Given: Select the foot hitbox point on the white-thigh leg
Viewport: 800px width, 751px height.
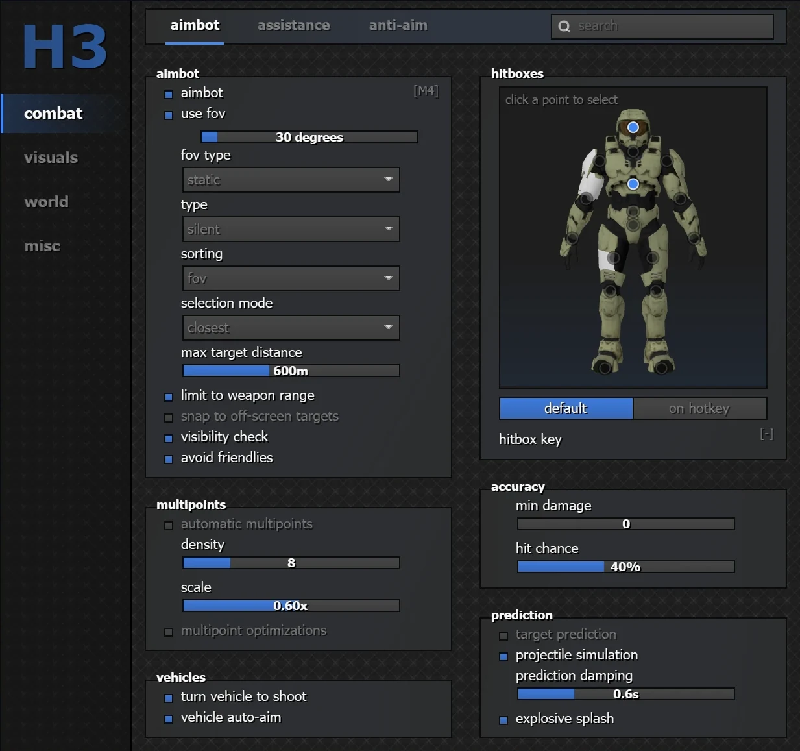Looking at the screenshot, I should pos(605,368).
